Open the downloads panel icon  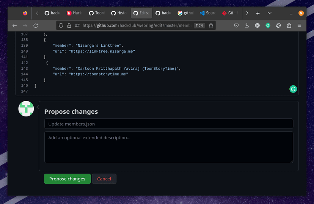coord(247,25)
